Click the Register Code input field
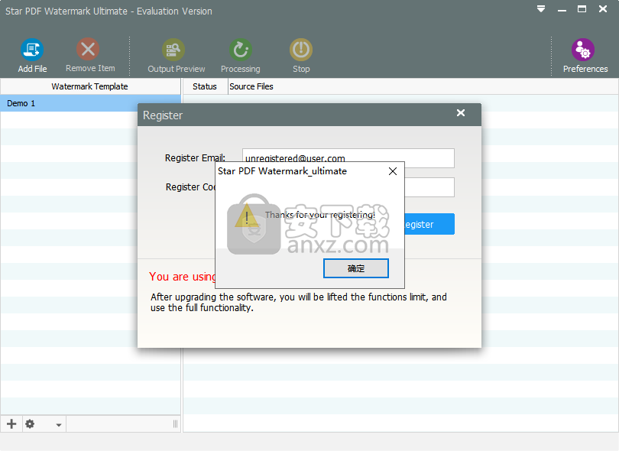Image resolution: width=619 pixels, height=451 pixels. pos(429,187)
